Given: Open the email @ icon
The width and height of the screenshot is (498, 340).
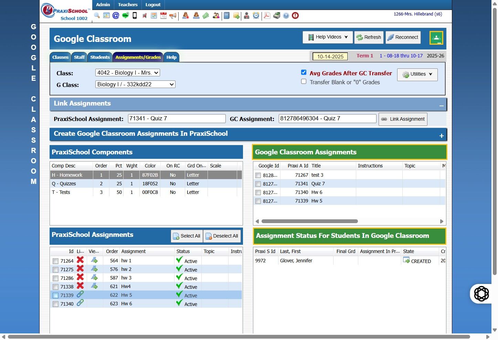Looking at the screenshot, I should [x=116, y=15].
